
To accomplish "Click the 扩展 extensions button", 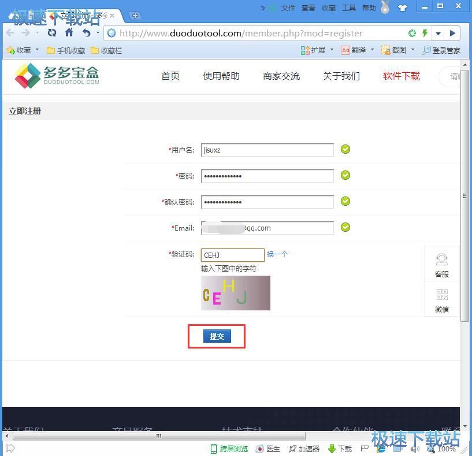I will pos(313,50).
